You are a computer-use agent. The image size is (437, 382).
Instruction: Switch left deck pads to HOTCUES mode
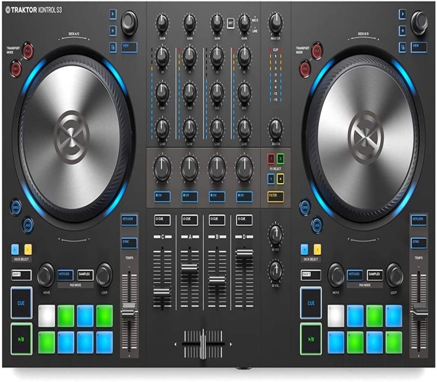(x=66, y=275)
